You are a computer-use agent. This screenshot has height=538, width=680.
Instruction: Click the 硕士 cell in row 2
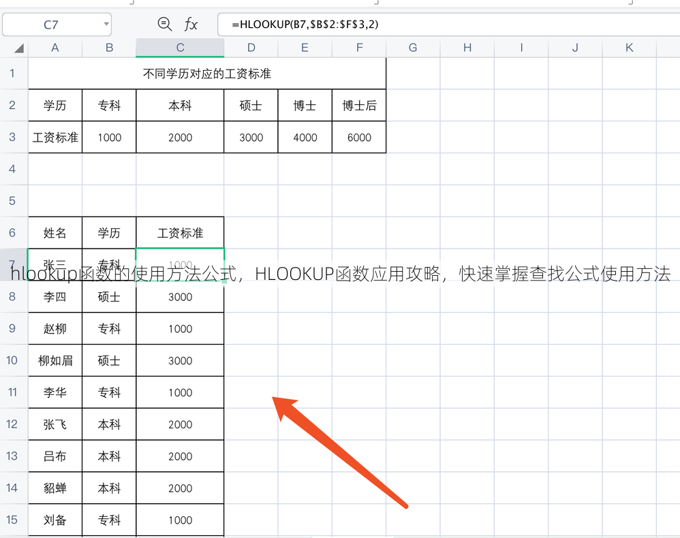click(x=251, y=105)
